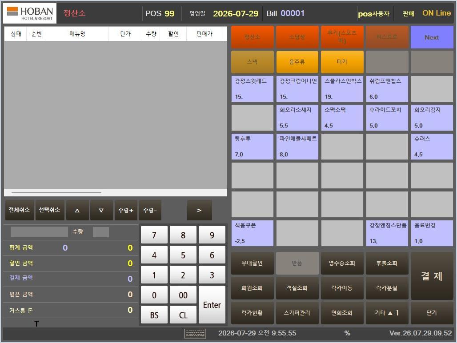
Task: Open the on-screen keyboard icon
Action: coord(195,333)
